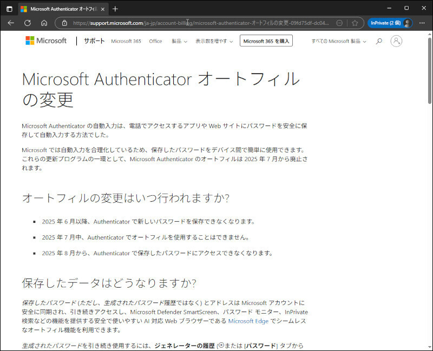Open the Edge settings and more menu
Viewport: 433px width, 351px height.
click(x=422, y=23)
